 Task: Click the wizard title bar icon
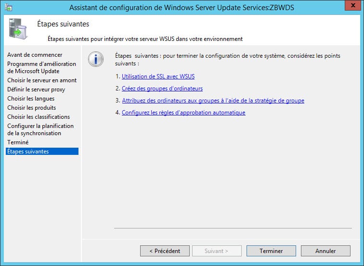[x=8, y=7]
